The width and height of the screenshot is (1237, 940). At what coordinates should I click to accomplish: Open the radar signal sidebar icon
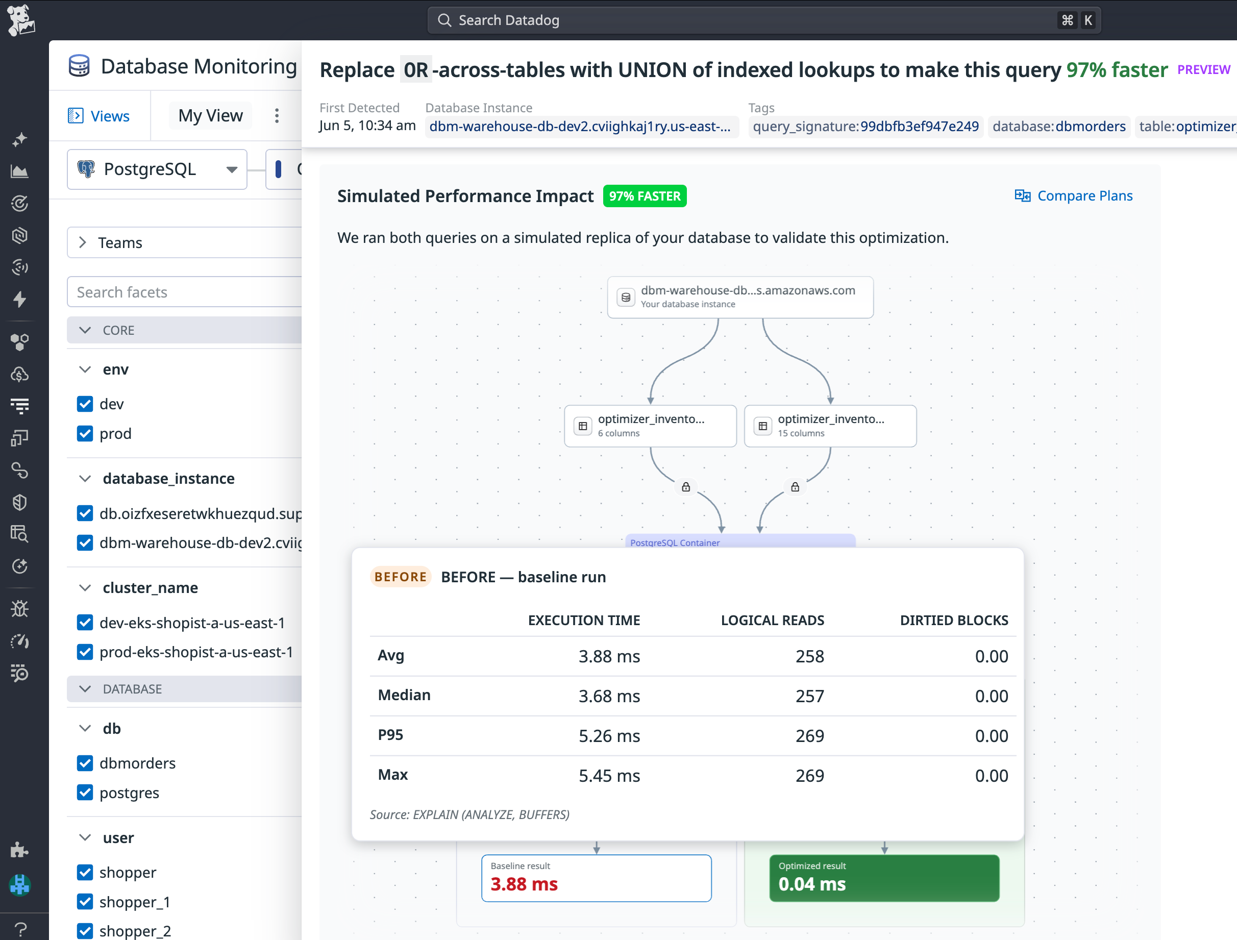[20, 267]
